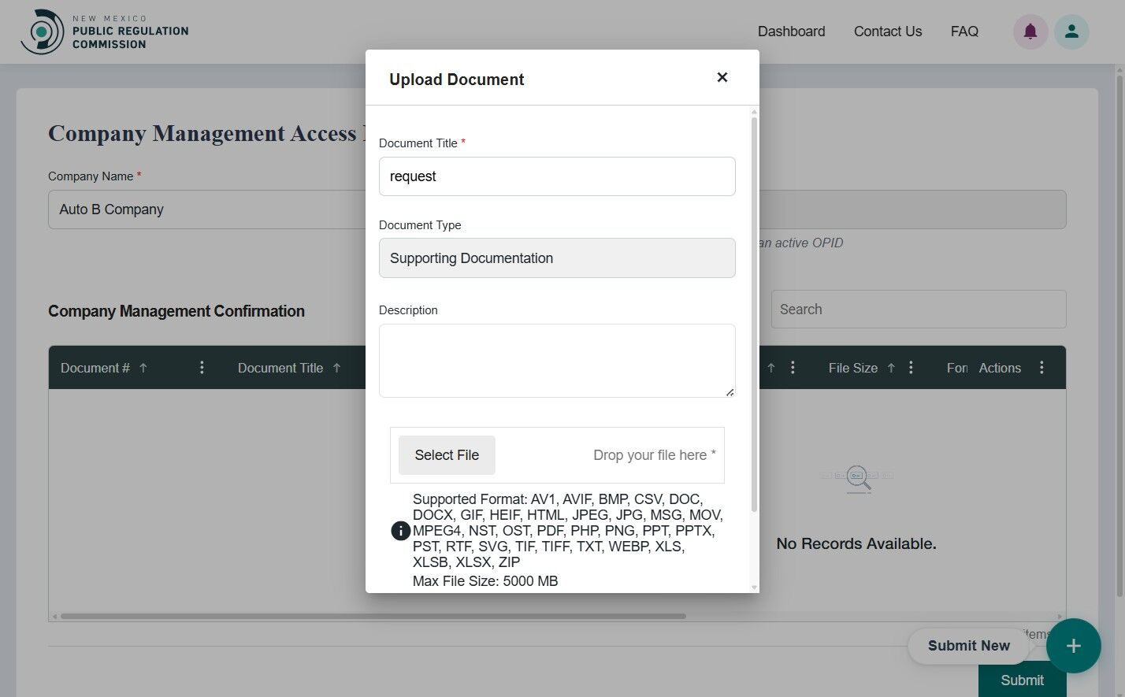The image size is (1125, 697).
Task: Click the sort arrow on Document # column
Action: (x=142, y=367)
